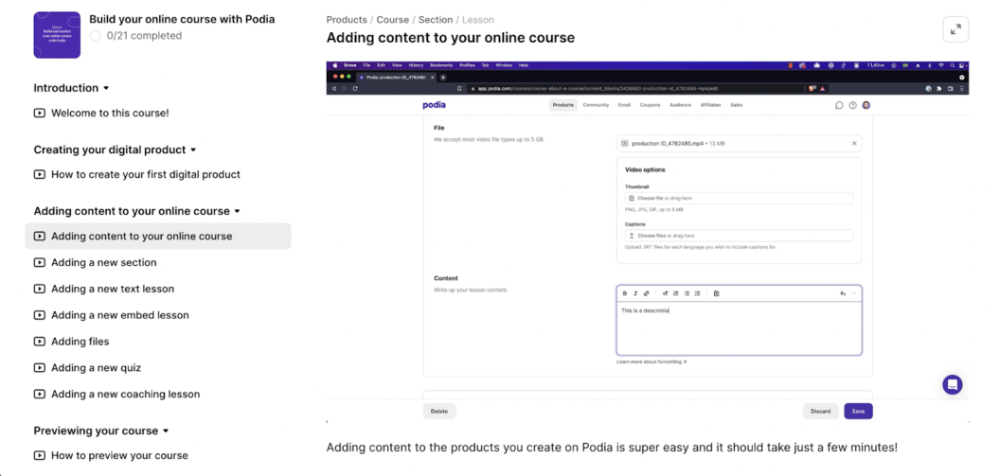Open Adding a new text lesson
Viewport: 999px width, 476px height.
(x=104, y=289)
